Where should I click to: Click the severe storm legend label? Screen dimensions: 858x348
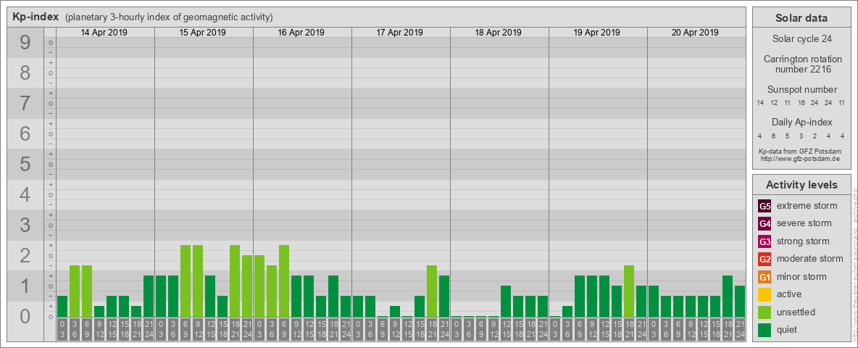804,223
